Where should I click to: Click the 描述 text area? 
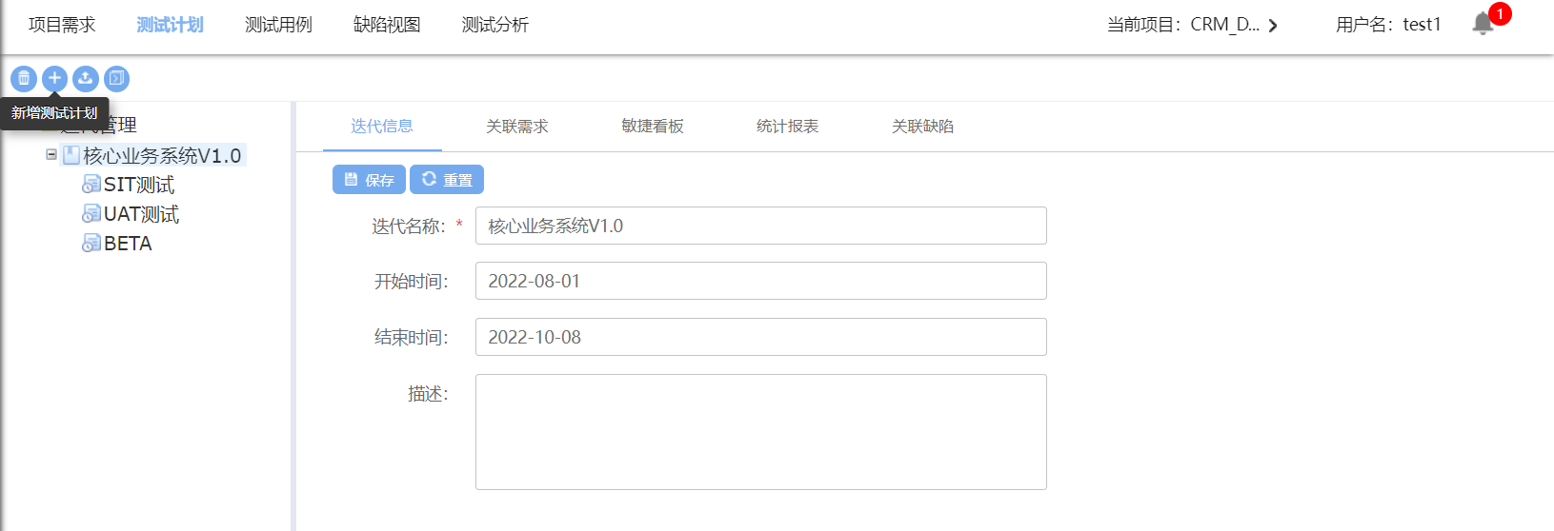[760, 431]
